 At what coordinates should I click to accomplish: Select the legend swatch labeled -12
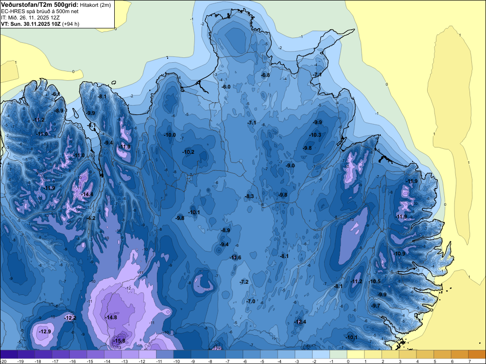pyautogui.click(x=148, y=354)
